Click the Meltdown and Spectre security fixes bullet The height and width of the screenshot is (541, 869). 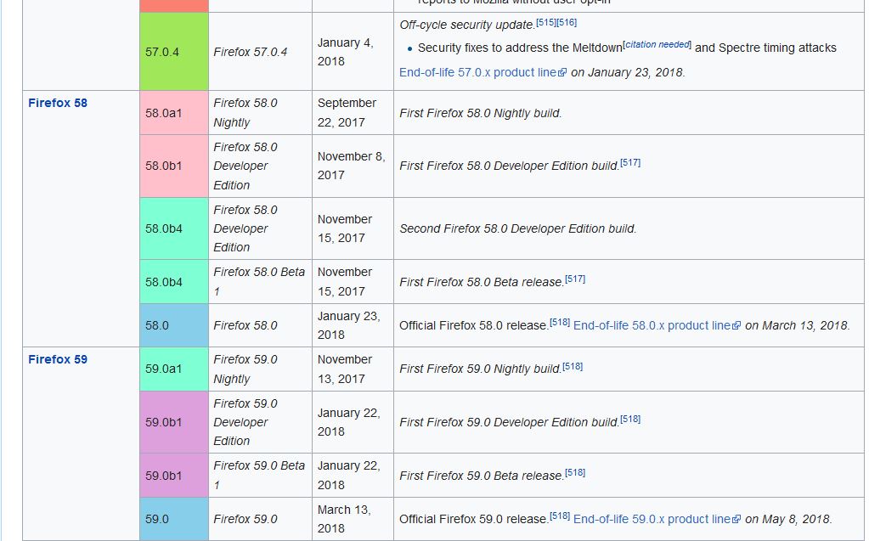627,48
